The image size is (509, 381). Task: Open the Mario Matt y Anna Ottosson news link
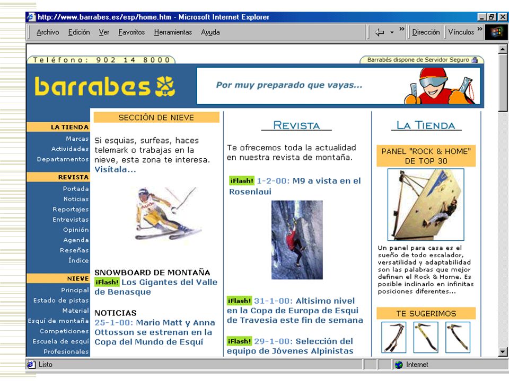155,332
